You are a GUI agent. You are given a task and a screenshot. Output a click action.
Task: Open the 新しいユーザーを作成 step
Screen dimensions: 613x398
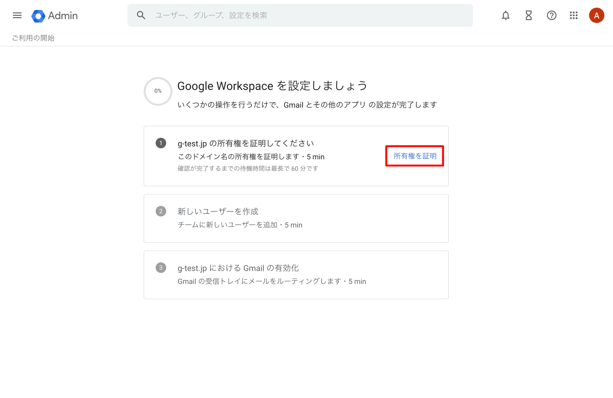tap(296, 218)
